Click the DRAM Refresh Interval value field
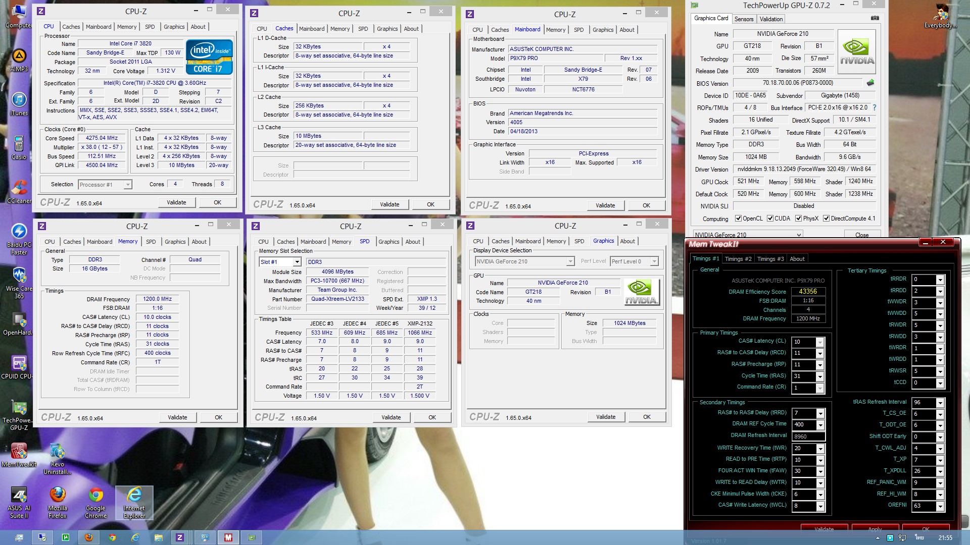The height and width of the screenshot is (545, 970). tap(808, 437)
